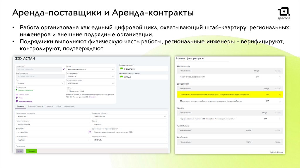Click the Руководитель section label

click(x=183, y=126)
